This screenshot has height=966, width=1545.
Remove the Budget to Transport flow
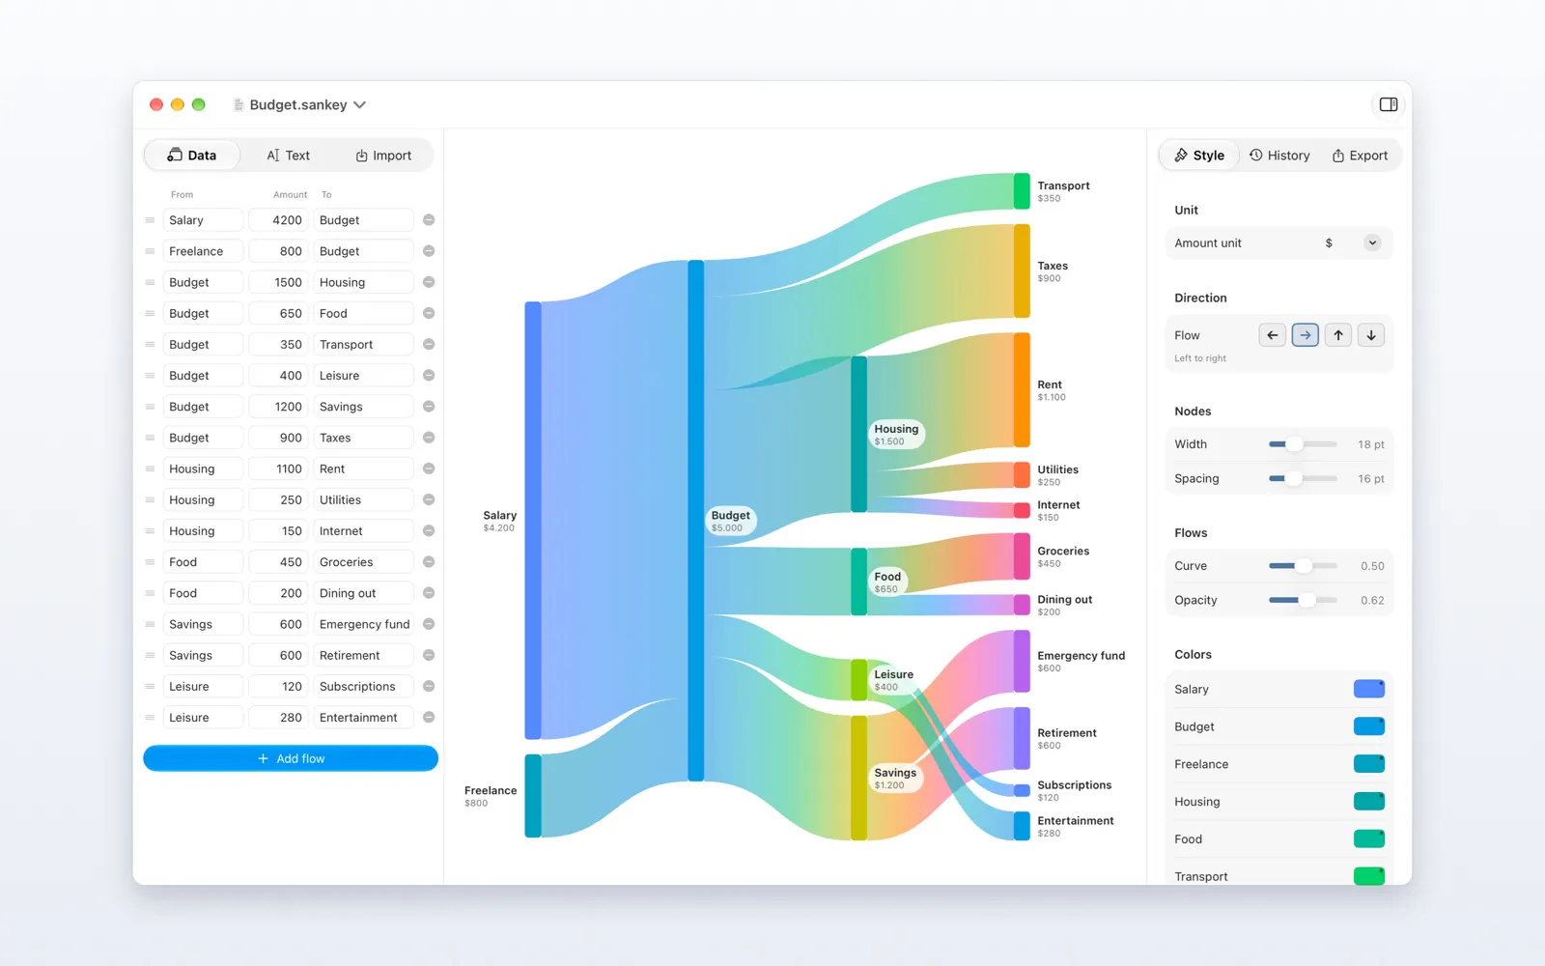[x=429, y=344]
